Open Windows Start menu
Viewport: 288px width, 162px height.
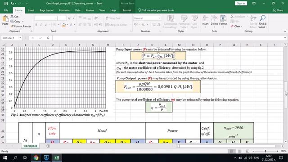tap(5, 158)
